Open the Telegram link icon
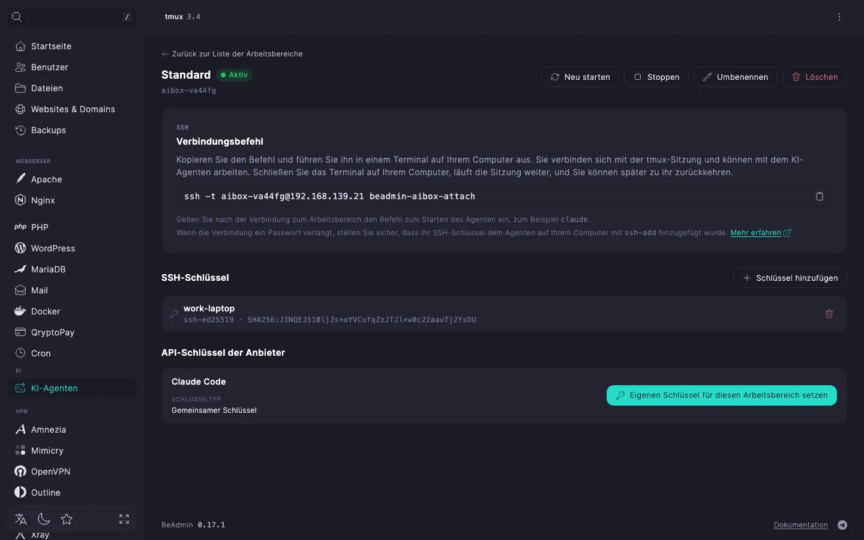Viewport: 864px width, 540px height. pos(842,525)
